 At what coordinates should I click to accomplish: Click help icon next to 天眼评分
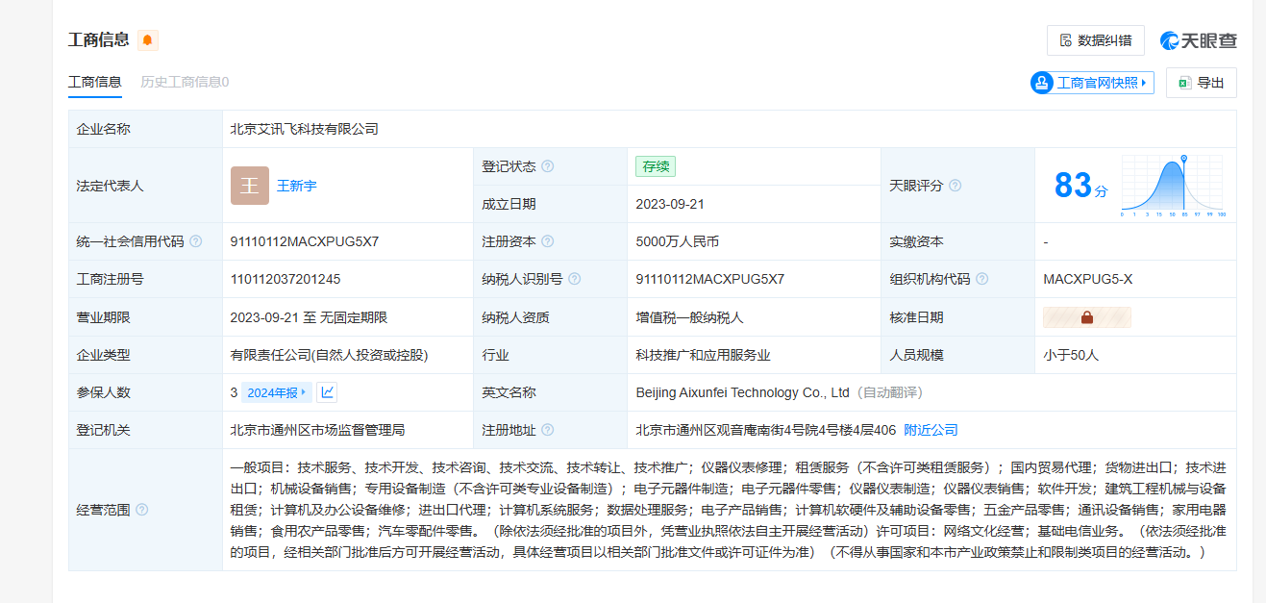tap(956, 186)
